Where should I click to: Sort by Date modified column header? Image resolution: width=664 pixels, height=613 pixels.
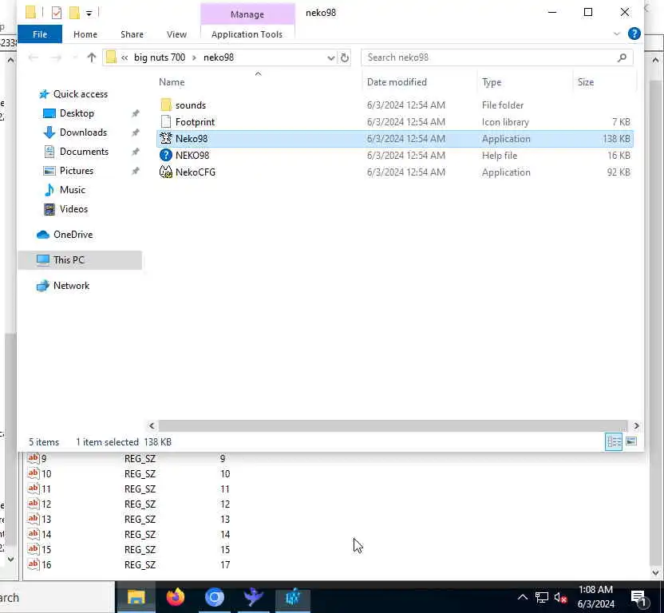(x=397, y=82)
